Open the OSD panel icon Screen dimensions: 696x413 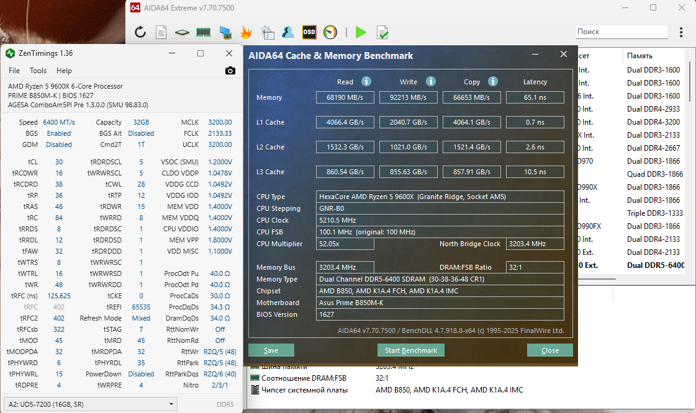pos(309,32)
